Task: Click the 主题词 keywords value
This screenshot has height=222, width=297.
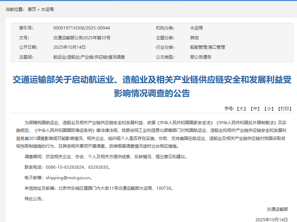Action: 89,57
